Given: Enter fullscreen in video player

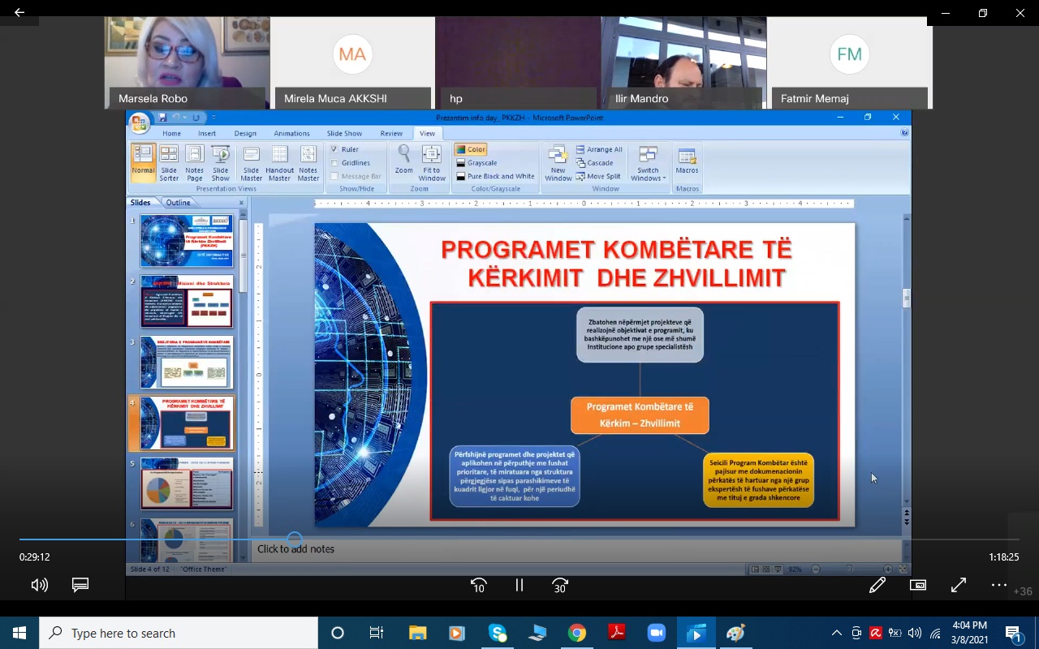Looking at the screenshot, I should pyautogui.click(x=959, y=585).
